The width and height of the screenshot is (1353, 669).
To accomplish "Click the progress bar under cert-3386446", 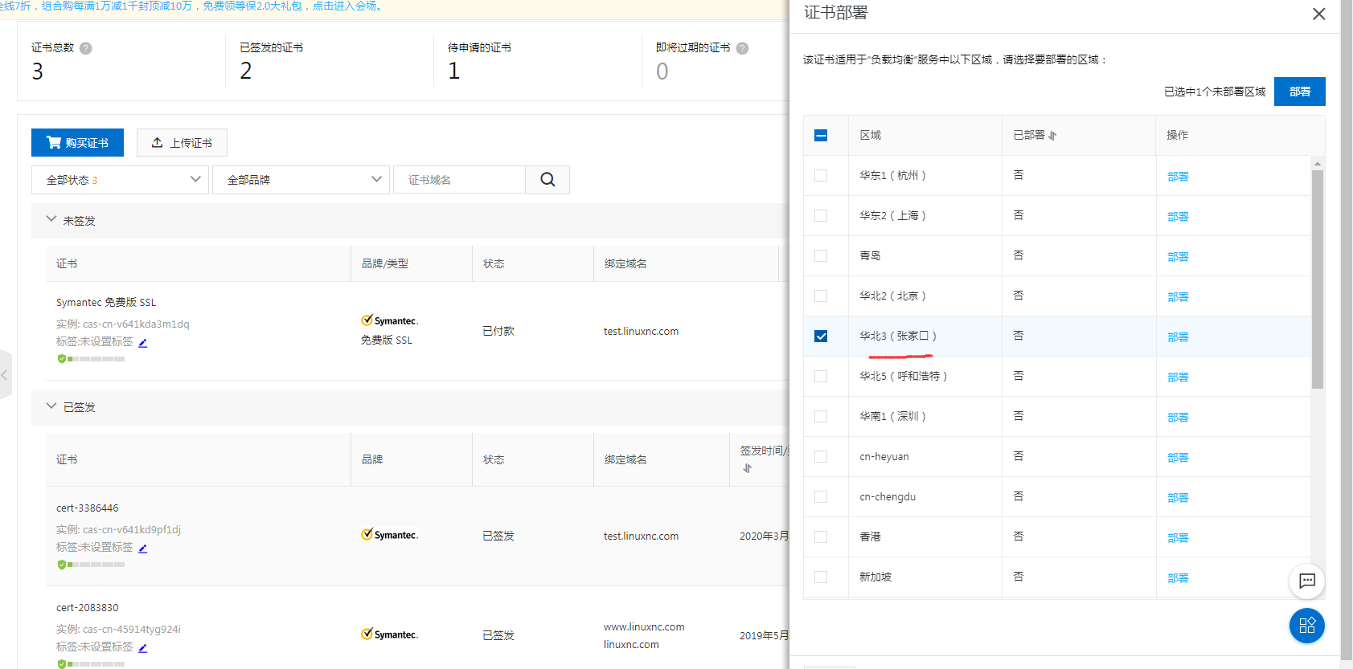I will (x=96, y=565).
